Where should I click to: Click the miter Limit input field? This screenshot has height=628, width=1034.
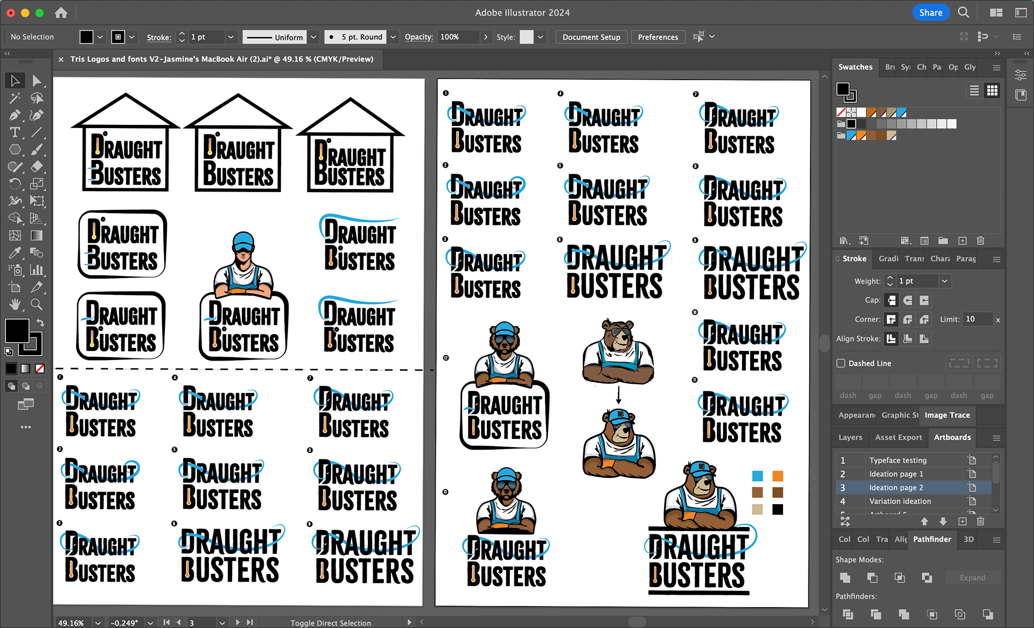tap(977, 320)
